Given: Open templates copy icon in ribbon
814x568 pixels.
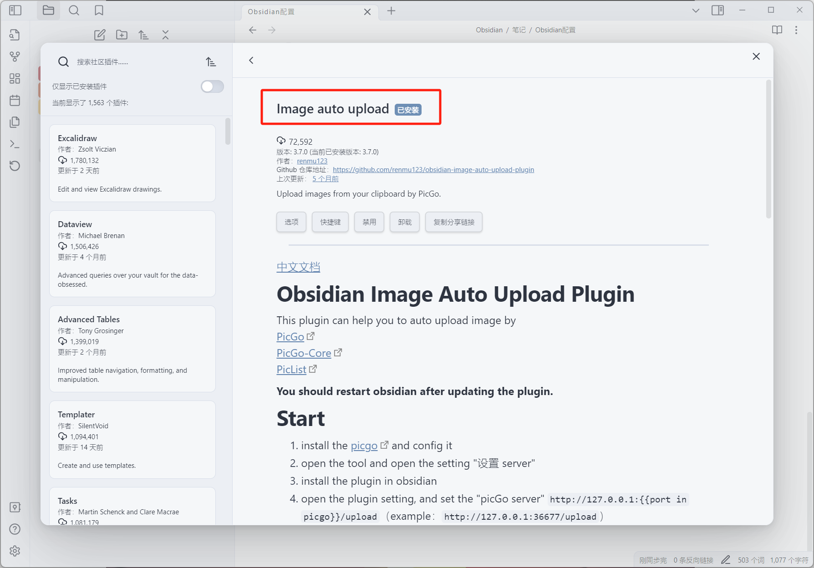Looking at the screenshot, I should click(15, 122).
